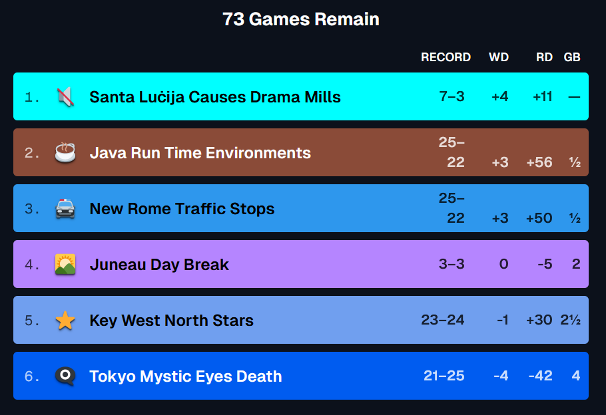Open New Rome Traffic Stops team
Viewport: 606px width, 415px height.
coord(182,209)
